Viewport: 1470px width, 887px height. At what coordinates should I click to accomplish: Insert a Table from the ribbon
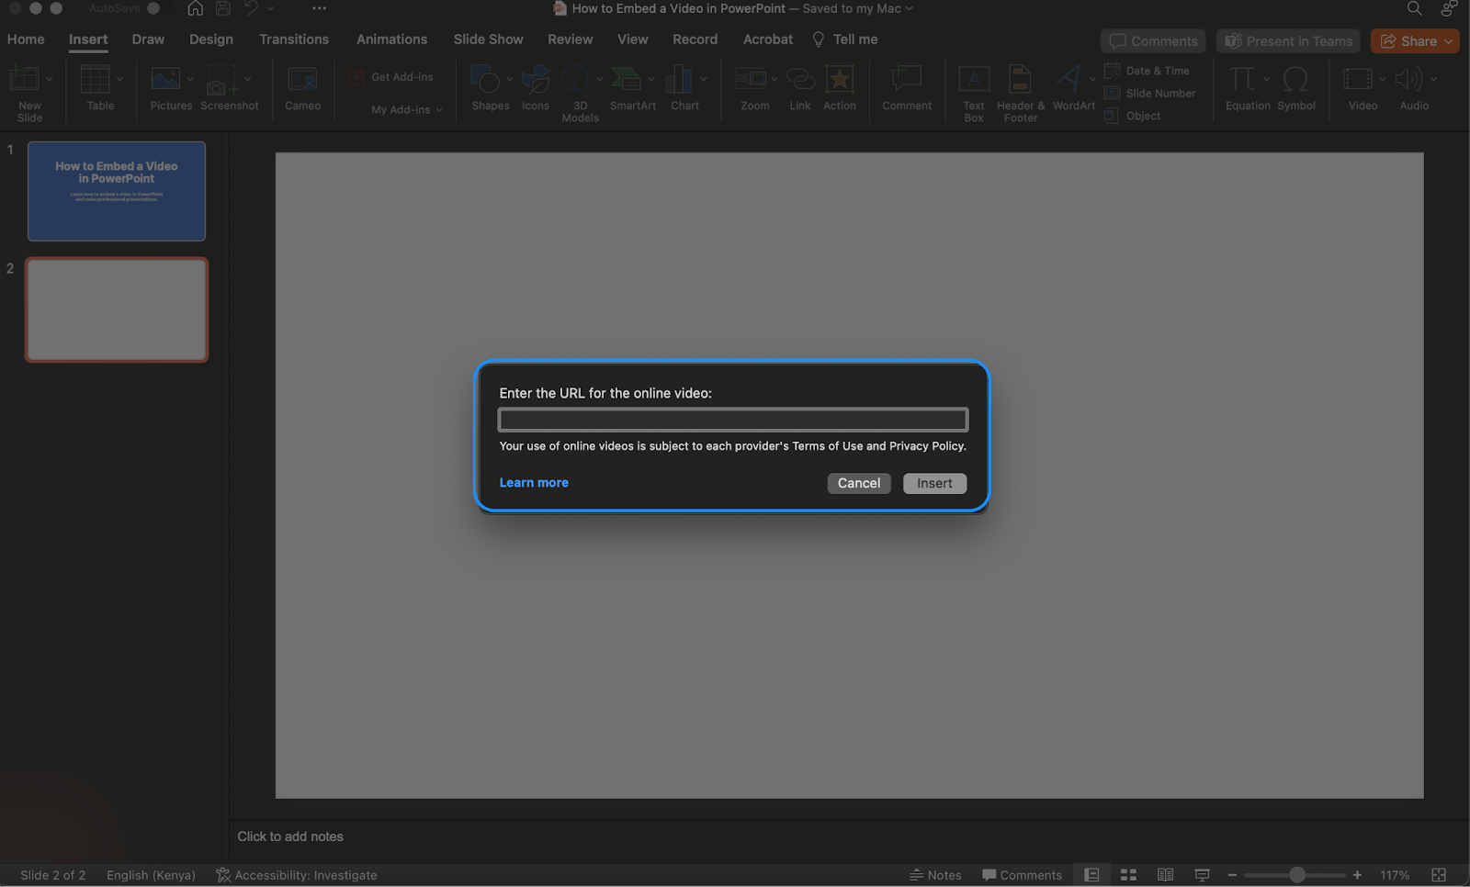97,87
